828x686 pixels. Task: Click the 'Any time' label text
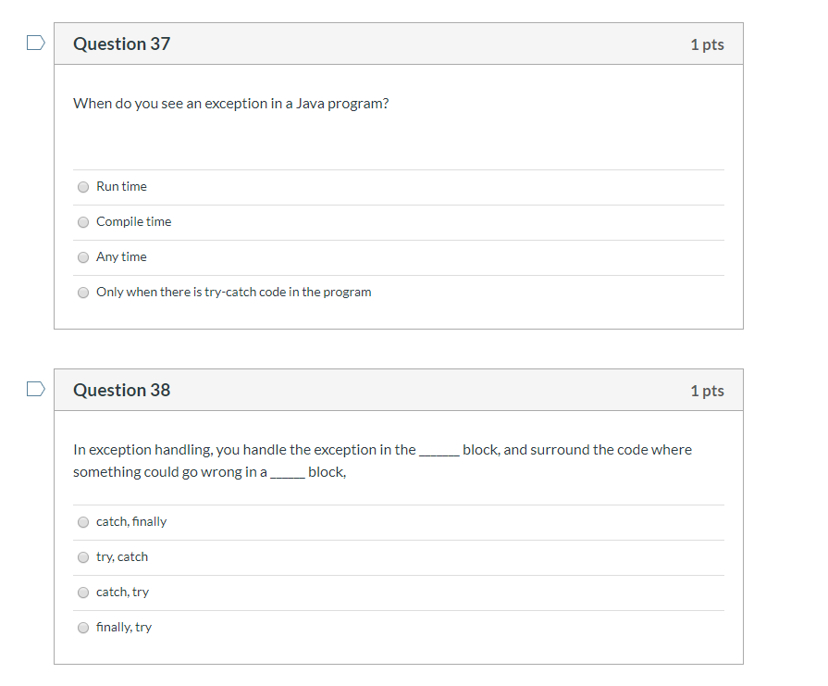[121, 256]
